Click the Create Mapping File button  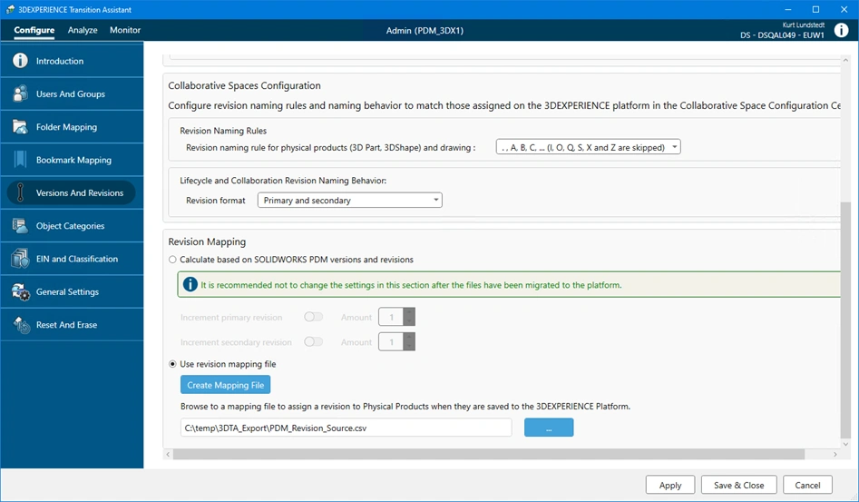[x=225, y=385]
